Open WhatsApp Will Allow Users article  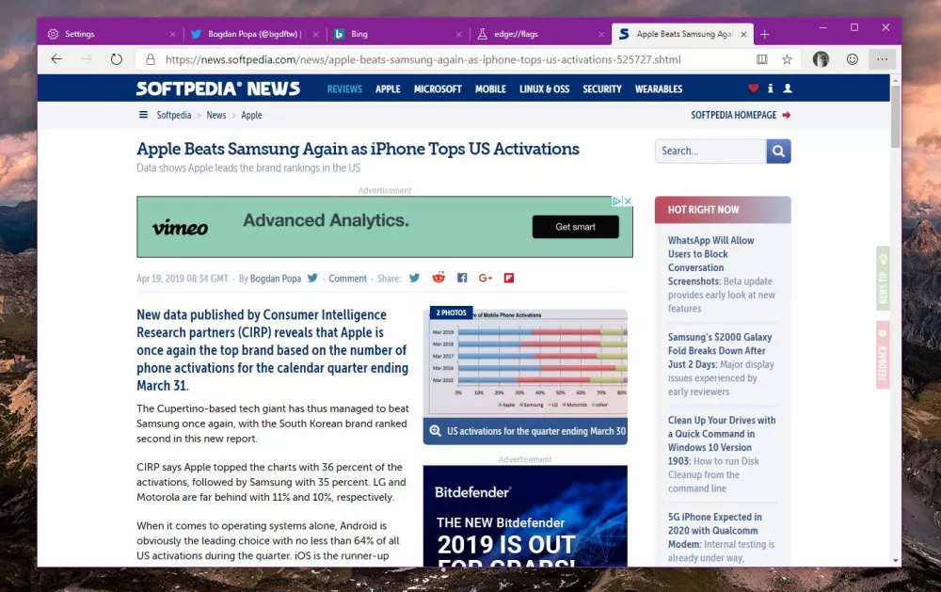pos(722,274)
